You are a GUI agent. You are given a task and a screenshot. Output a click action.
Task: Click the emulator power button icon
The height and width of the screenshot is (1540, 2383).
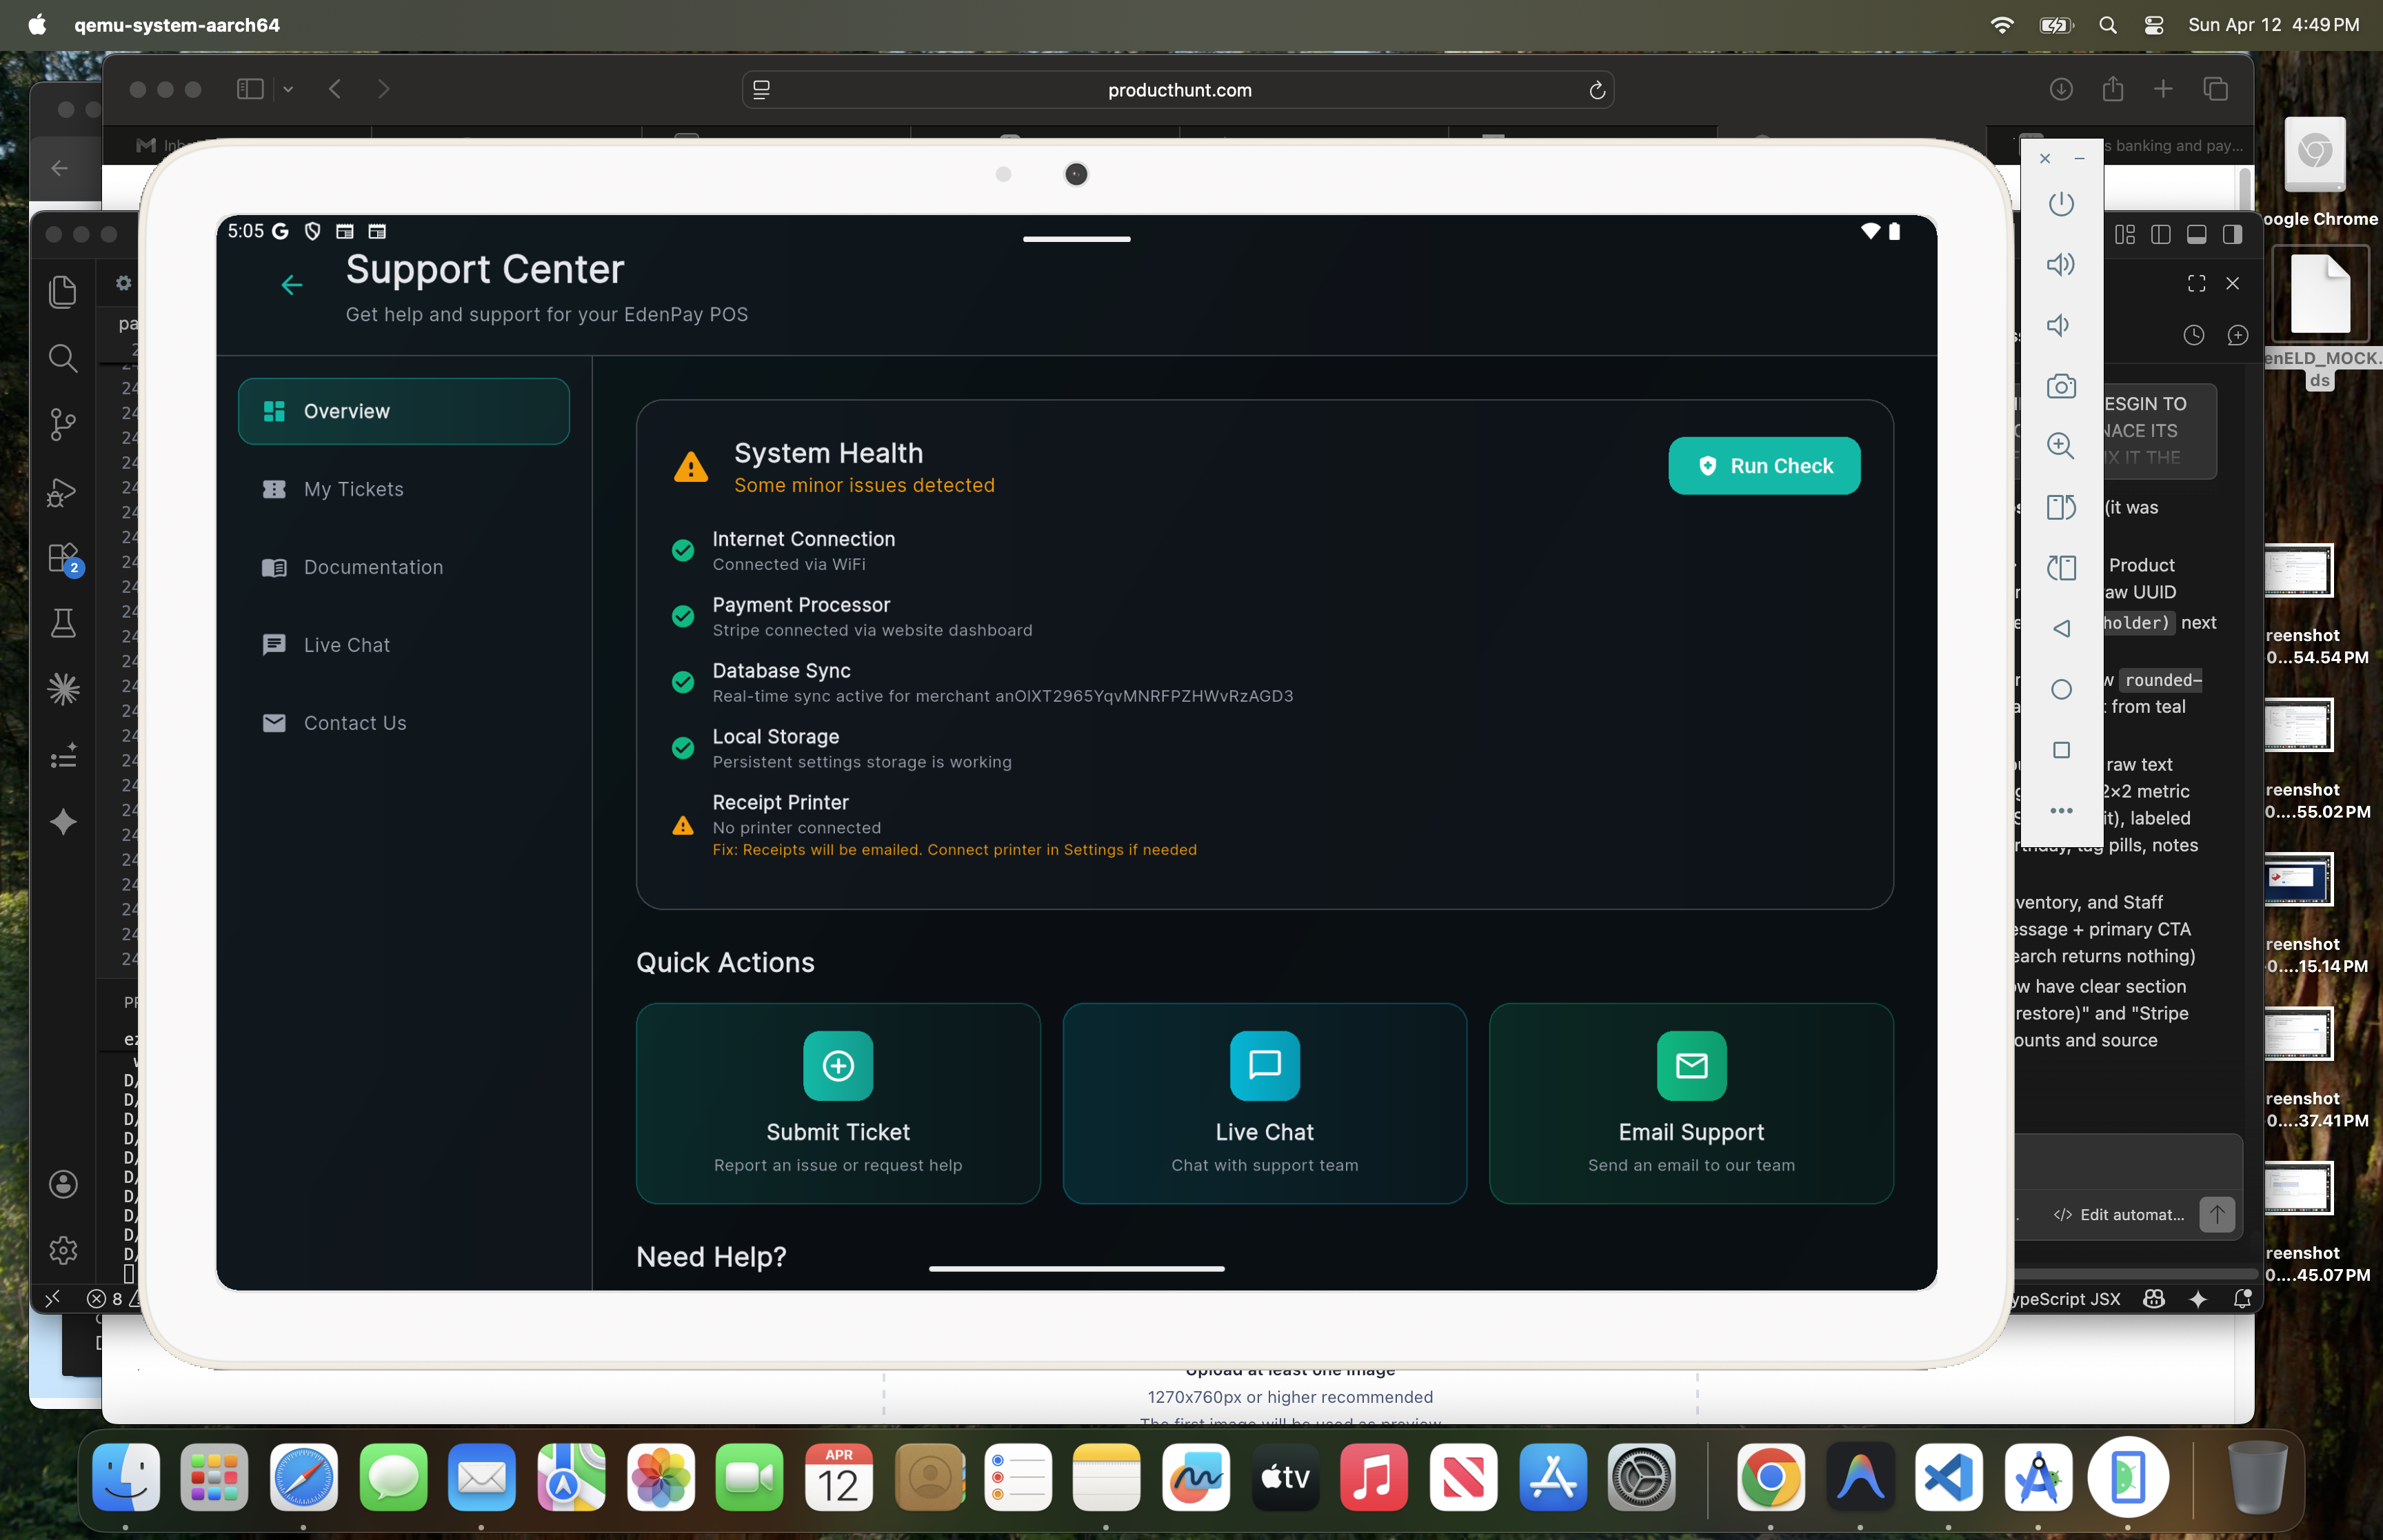pyautogui.click(x=2060, y=204)
